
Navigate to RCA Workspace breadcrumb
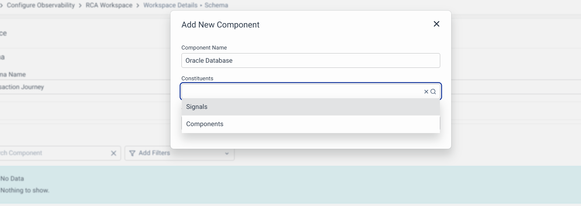click(x=109, y=5)
